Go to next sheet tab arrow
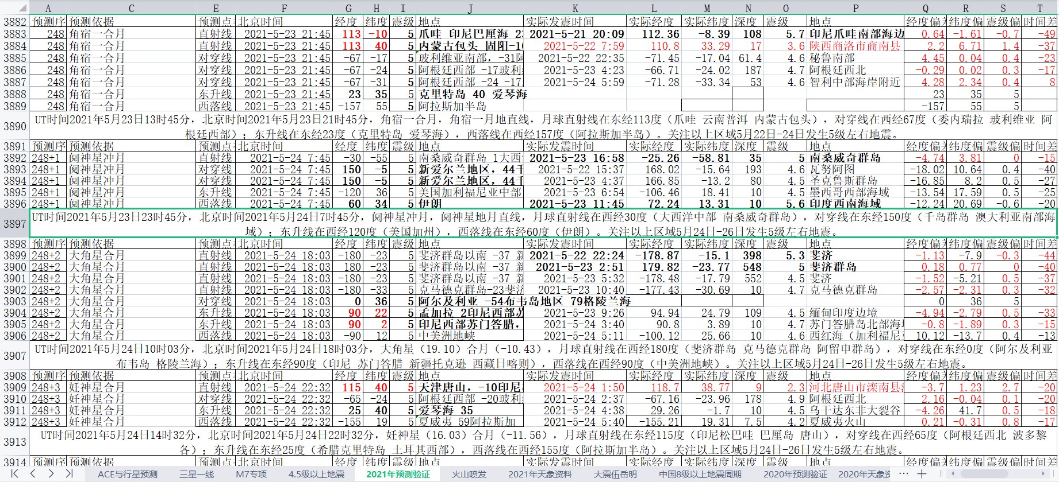Screen dimensions: 1059x482 coord(51,473)
